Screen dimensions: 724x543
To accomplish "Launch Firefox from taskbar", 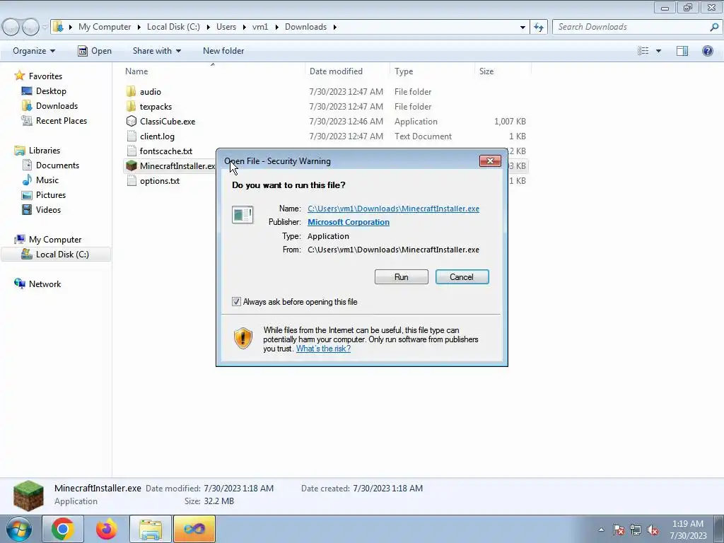I will click(106, 529).
